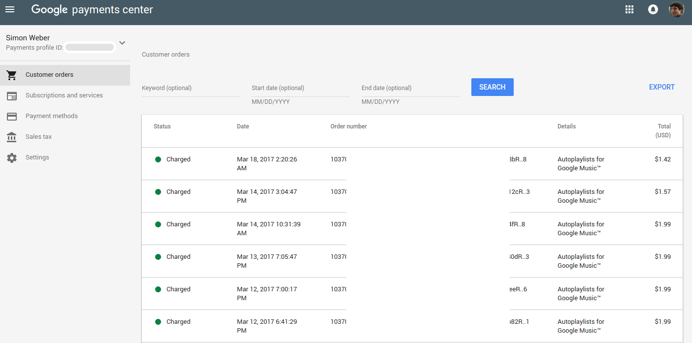692x343 pixels.
Task: Click the Google payments center logo
Action: click(92, 9)
